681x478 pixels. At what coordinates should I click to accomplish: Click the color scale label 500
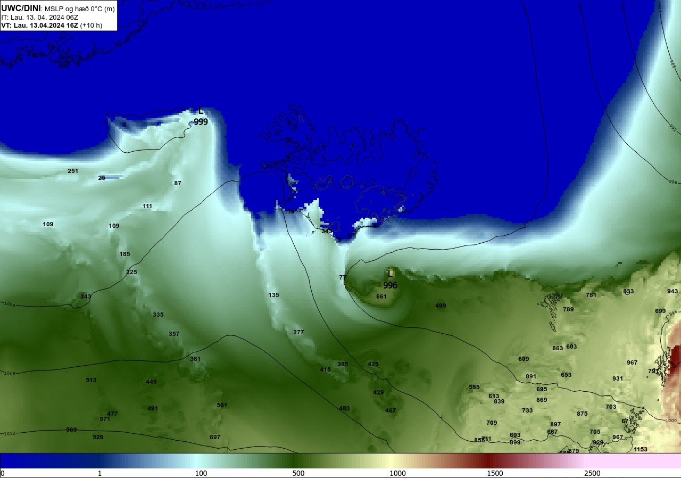click(298, 473)
